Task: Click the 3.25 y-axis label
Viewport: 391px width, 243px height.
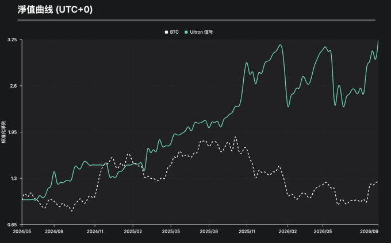Action: 12,40
